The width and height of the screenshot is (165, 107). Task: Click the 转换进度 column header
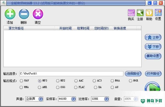point(123,28)
